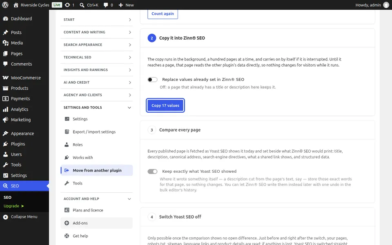Viewport: 392px width, 245px height.
Task: Open the Get help menu item
Action: [x=97, y=236]
